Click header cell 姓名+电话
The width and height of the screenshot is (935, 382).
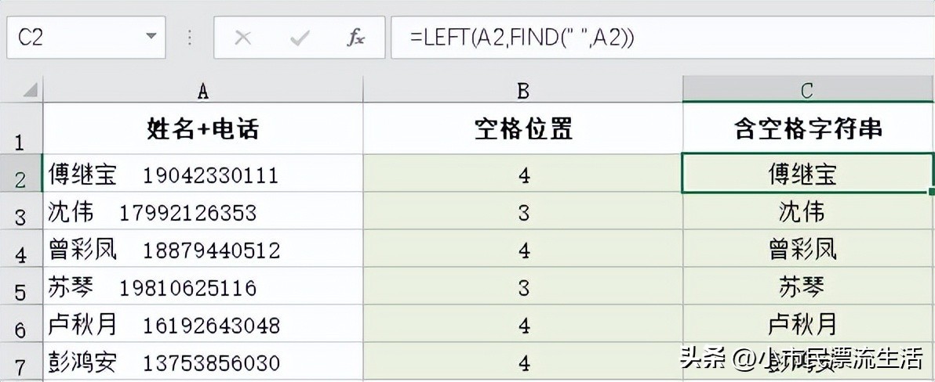click(202, 129)
